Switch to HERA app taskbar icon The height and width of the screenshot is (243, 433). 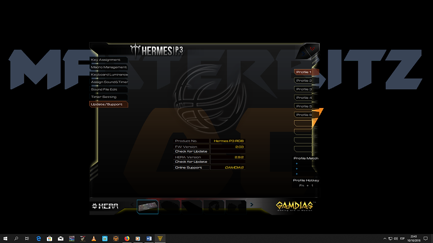coord(160,239)
